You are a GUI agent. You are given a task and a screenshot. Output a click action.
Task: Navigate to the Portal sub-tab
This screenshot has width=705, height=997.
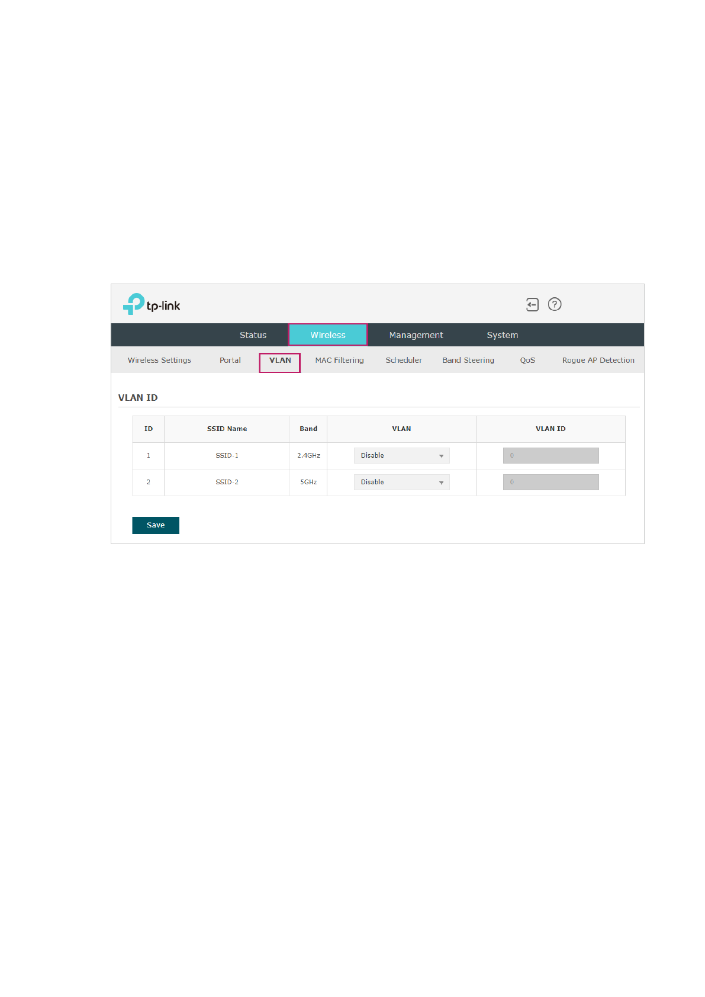point(230,360)
